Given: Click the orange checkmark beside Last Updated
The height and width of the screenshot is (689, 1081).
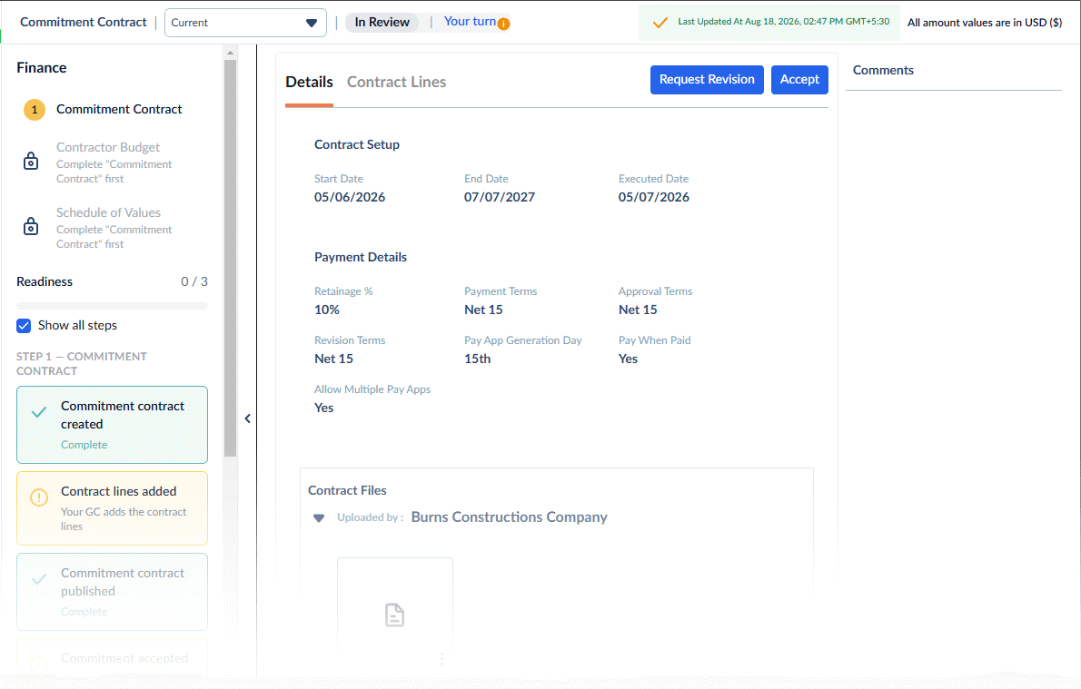Looking at the screenshot, I should point(660,23).
